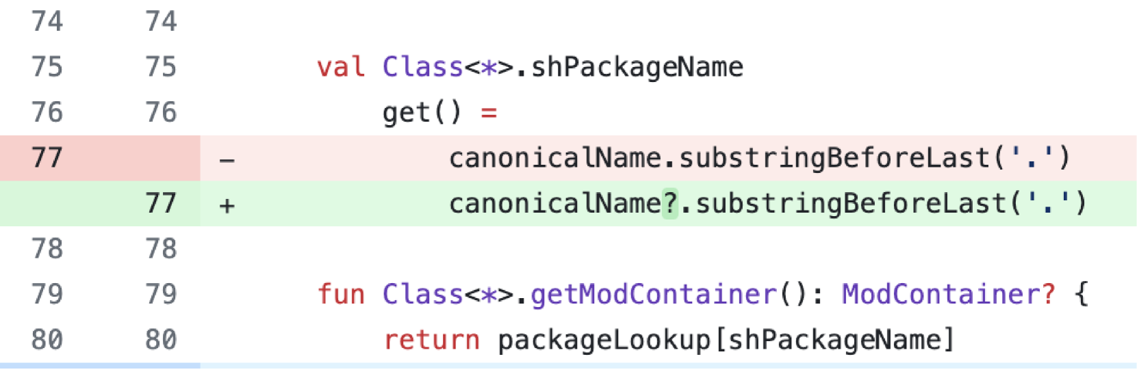Viewport: 1137px width, 374px height.
Task: Click the minus marker on the deleted line
Action: point(227,160)
